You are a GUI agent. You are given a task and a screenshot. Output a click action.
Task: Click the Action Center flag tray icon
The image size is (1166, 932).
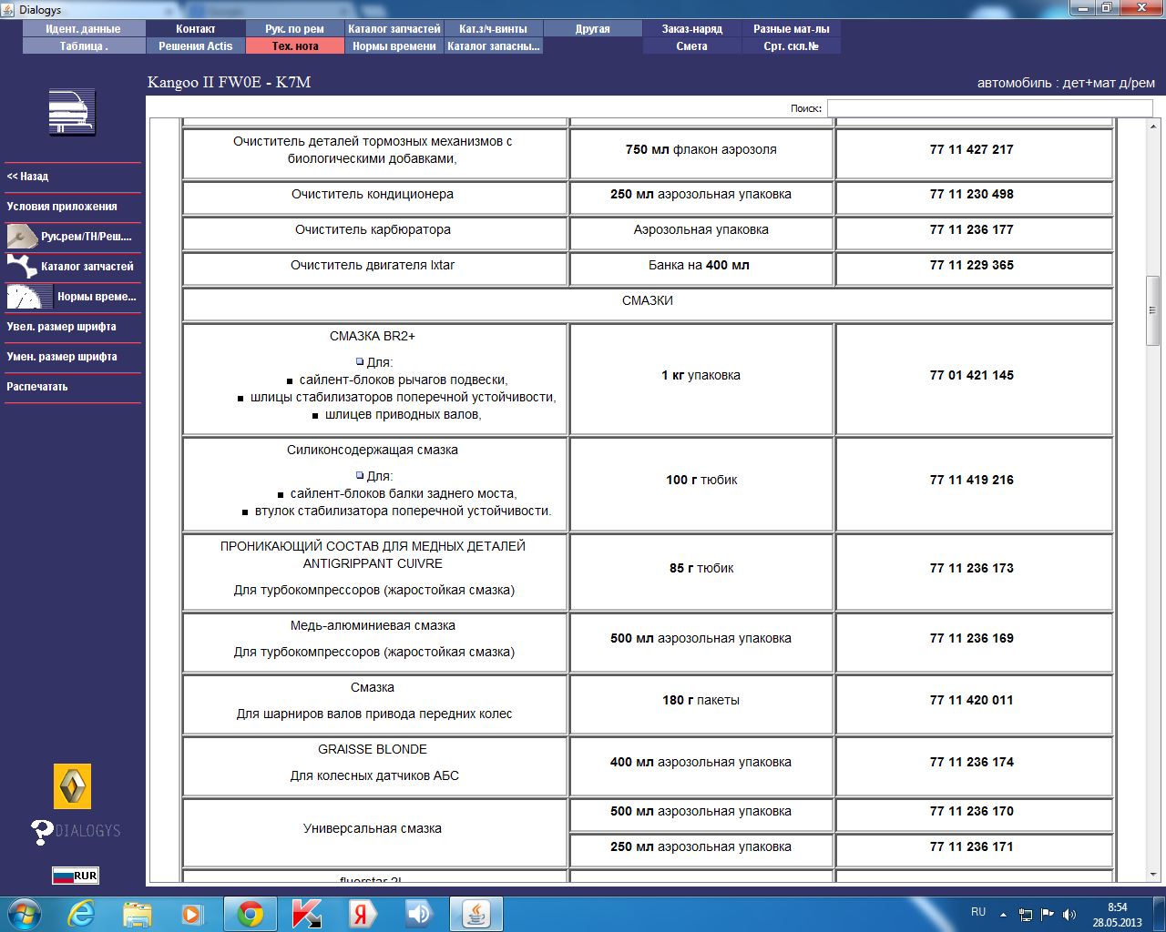tap(1048, 914)
